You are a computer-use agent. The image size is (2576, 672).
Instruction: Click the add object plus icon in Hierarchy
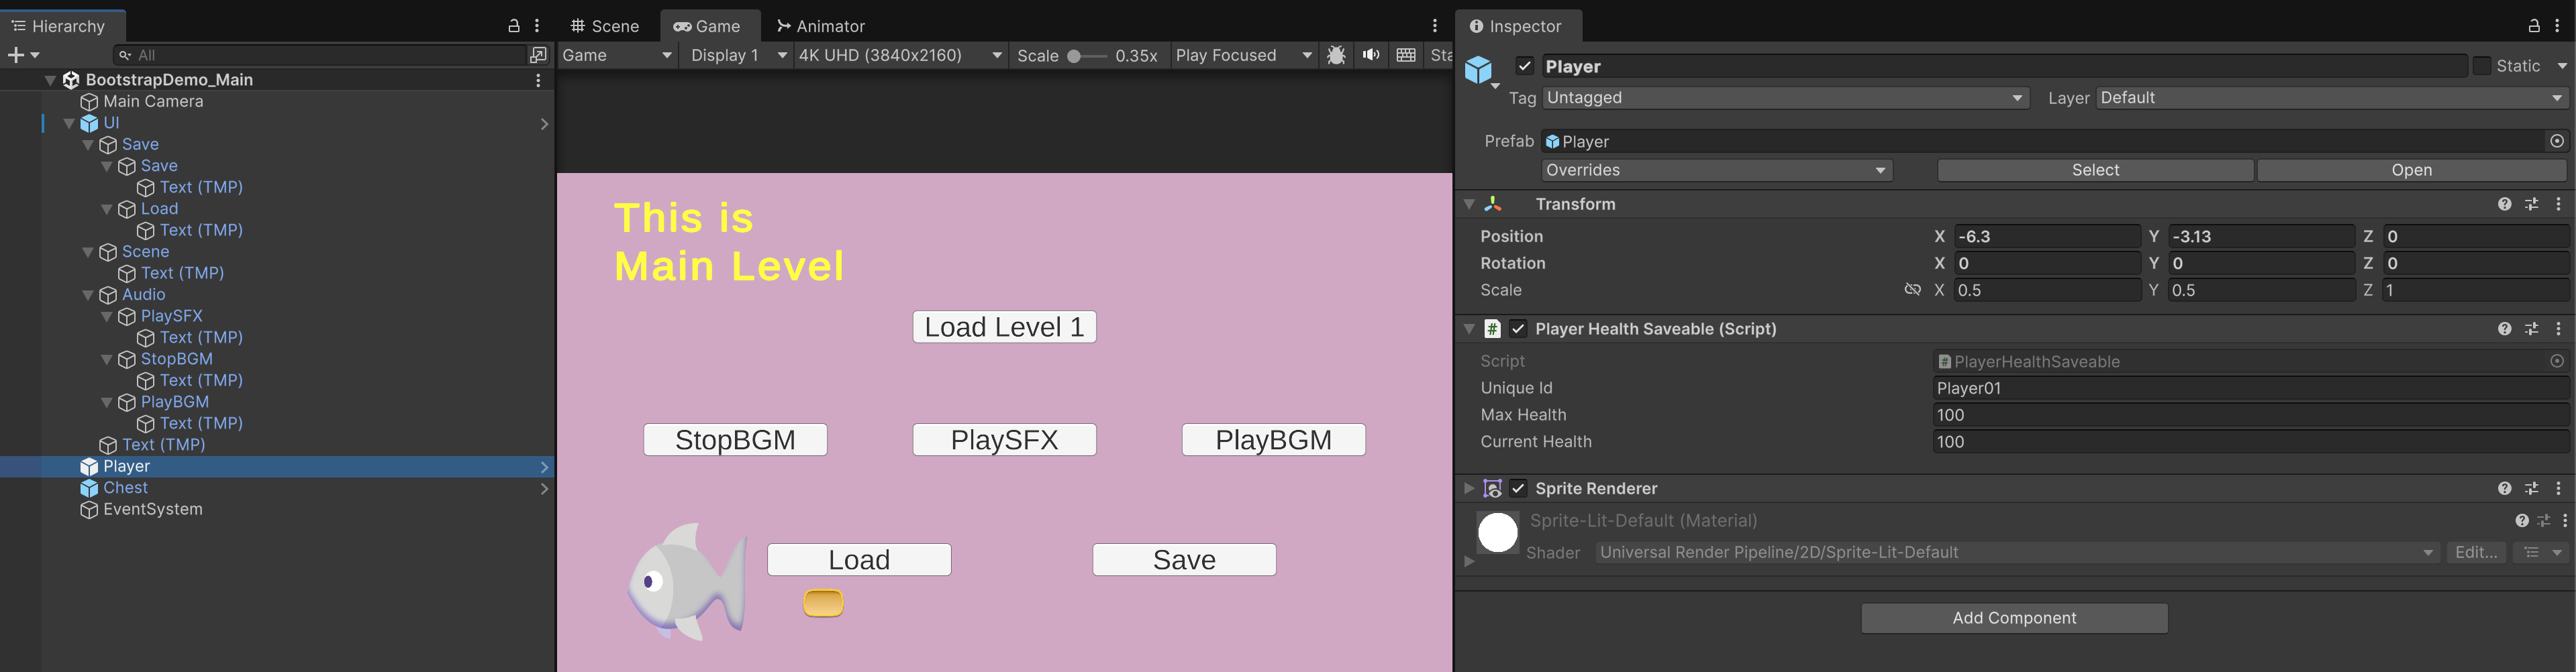(16, 55)
